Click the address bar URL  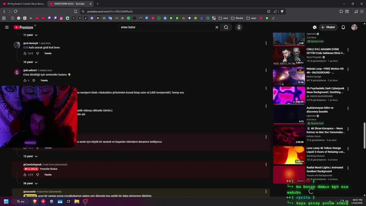coord(110,11)
